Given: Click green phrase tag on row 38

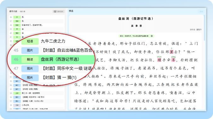Looking at the screenshot, I should [17, 25].
